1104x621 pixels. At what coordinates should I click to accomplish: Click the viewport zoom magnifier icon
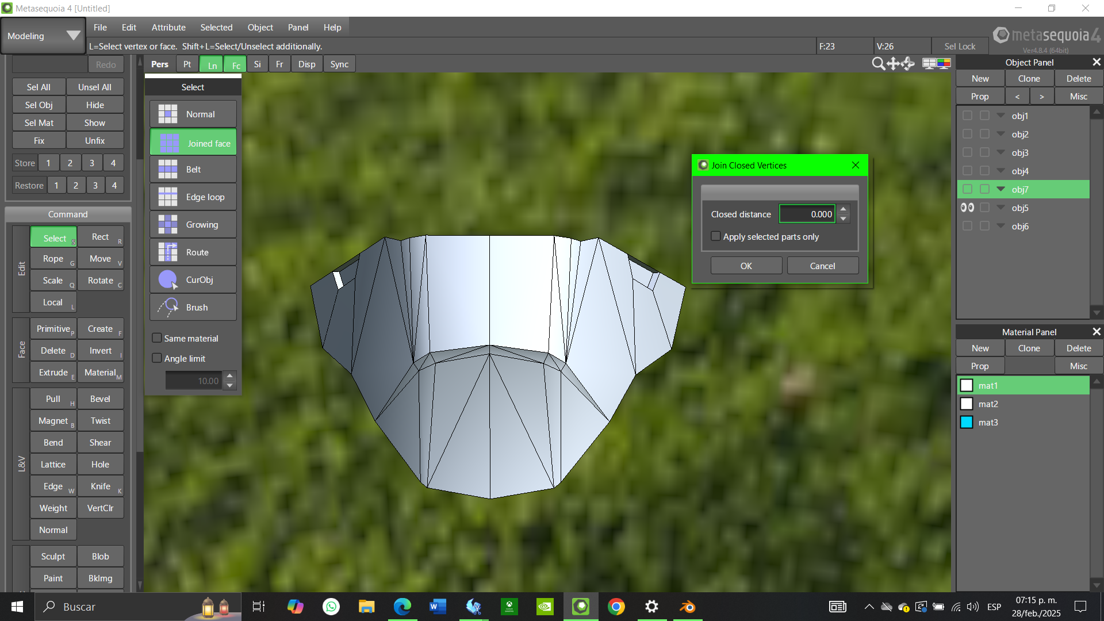(x=878, y=64)
